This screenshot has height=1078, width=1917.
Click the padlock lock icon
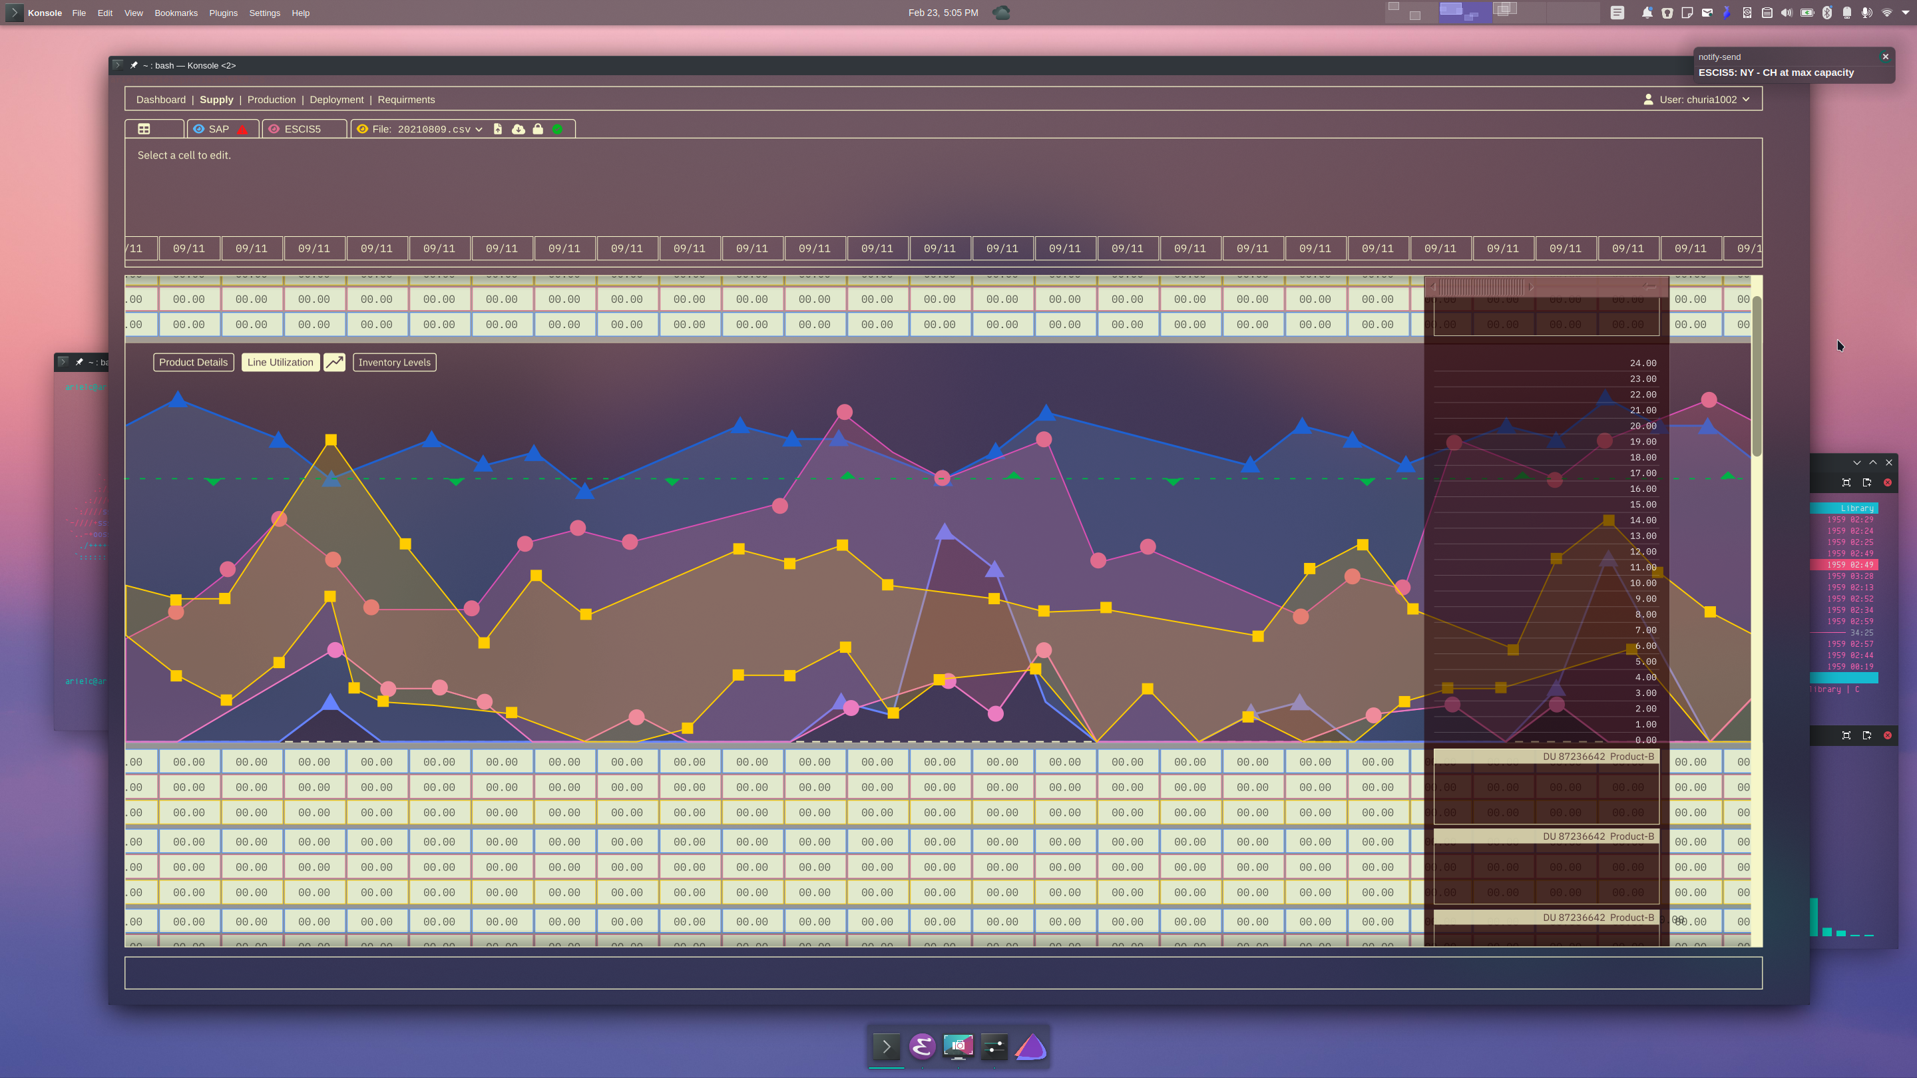pos(537,128)
